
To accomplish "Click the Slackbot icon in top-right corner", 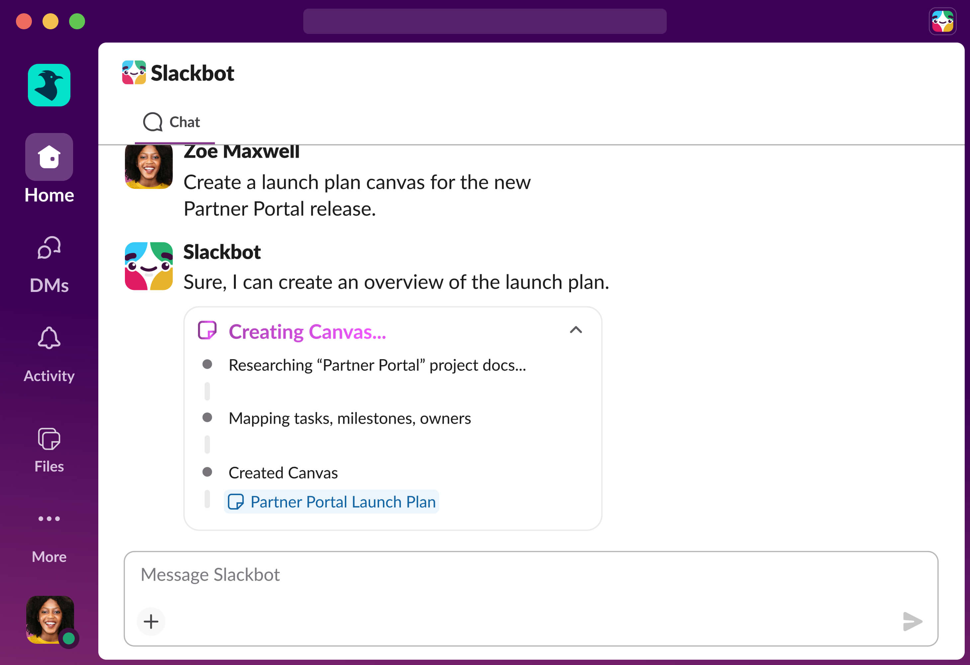I will pyautogui.click(x=942, y=21).
